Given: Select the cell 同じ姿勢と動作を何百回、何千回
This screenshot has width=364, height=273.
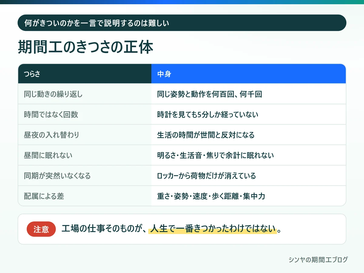Looking at the screenshot, I should coord(248,94).
